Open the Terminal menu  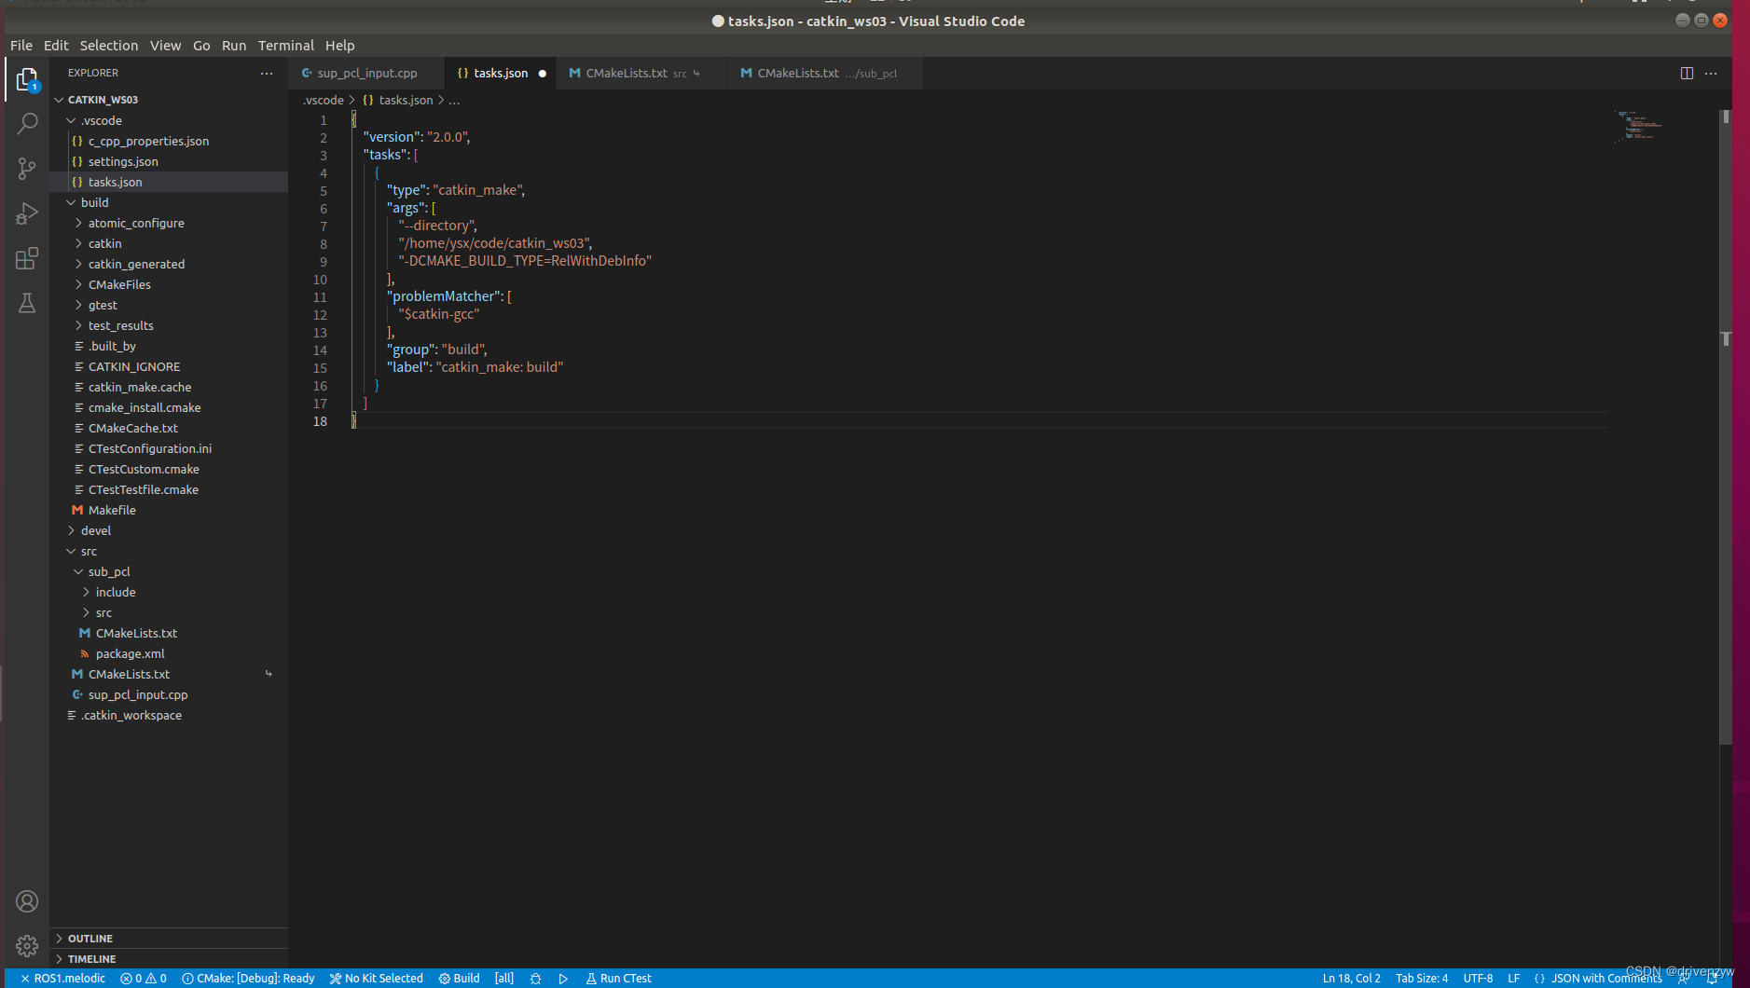[x=285, y=45]
